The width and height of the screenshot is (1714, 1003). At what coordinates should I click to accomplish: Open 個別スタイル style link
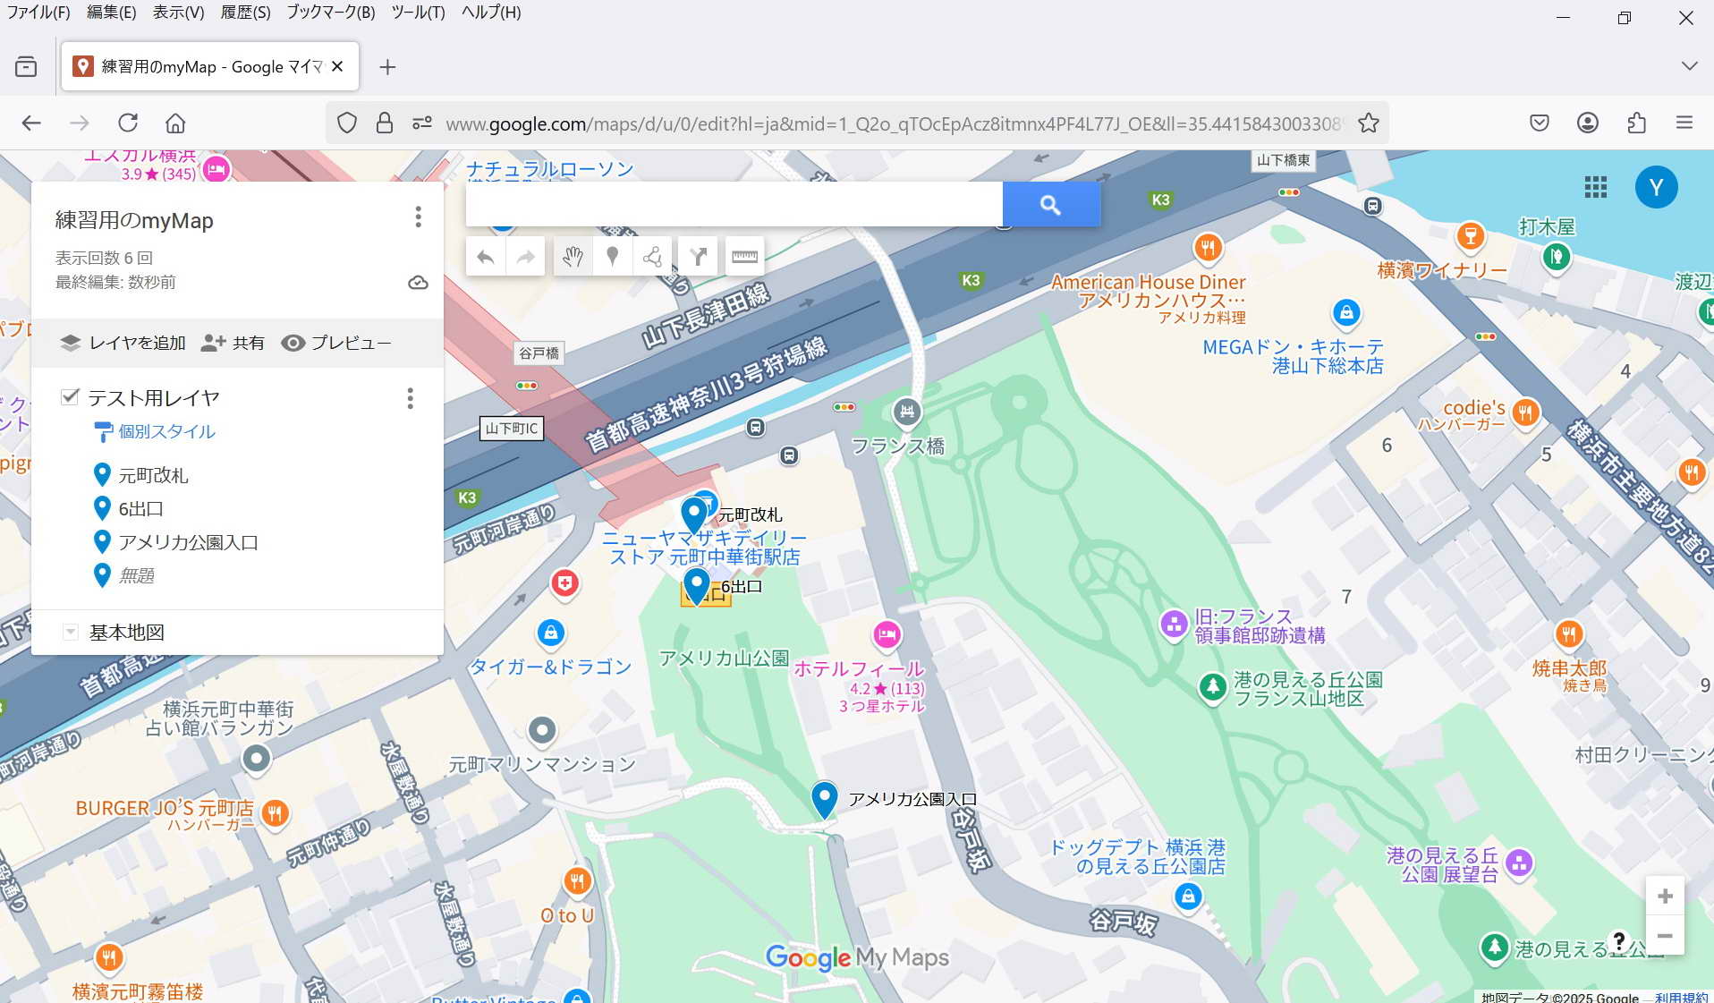coord(155,431)
